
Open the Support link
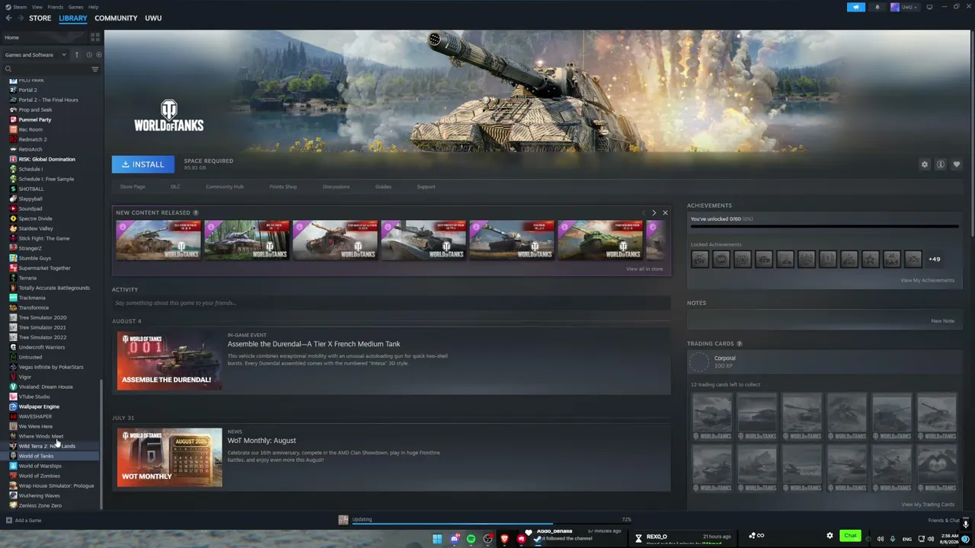(426, 186)
